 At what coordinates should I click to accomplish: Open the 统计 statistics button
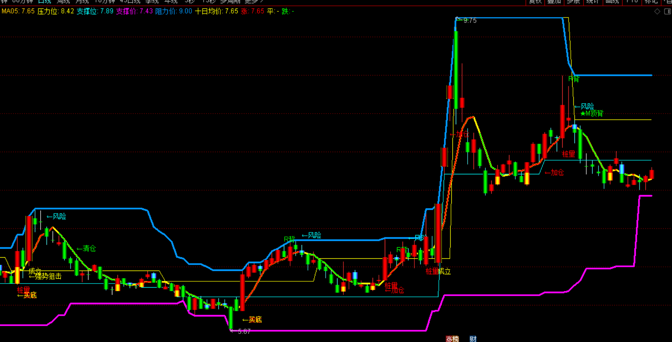(x=593, y=2)
